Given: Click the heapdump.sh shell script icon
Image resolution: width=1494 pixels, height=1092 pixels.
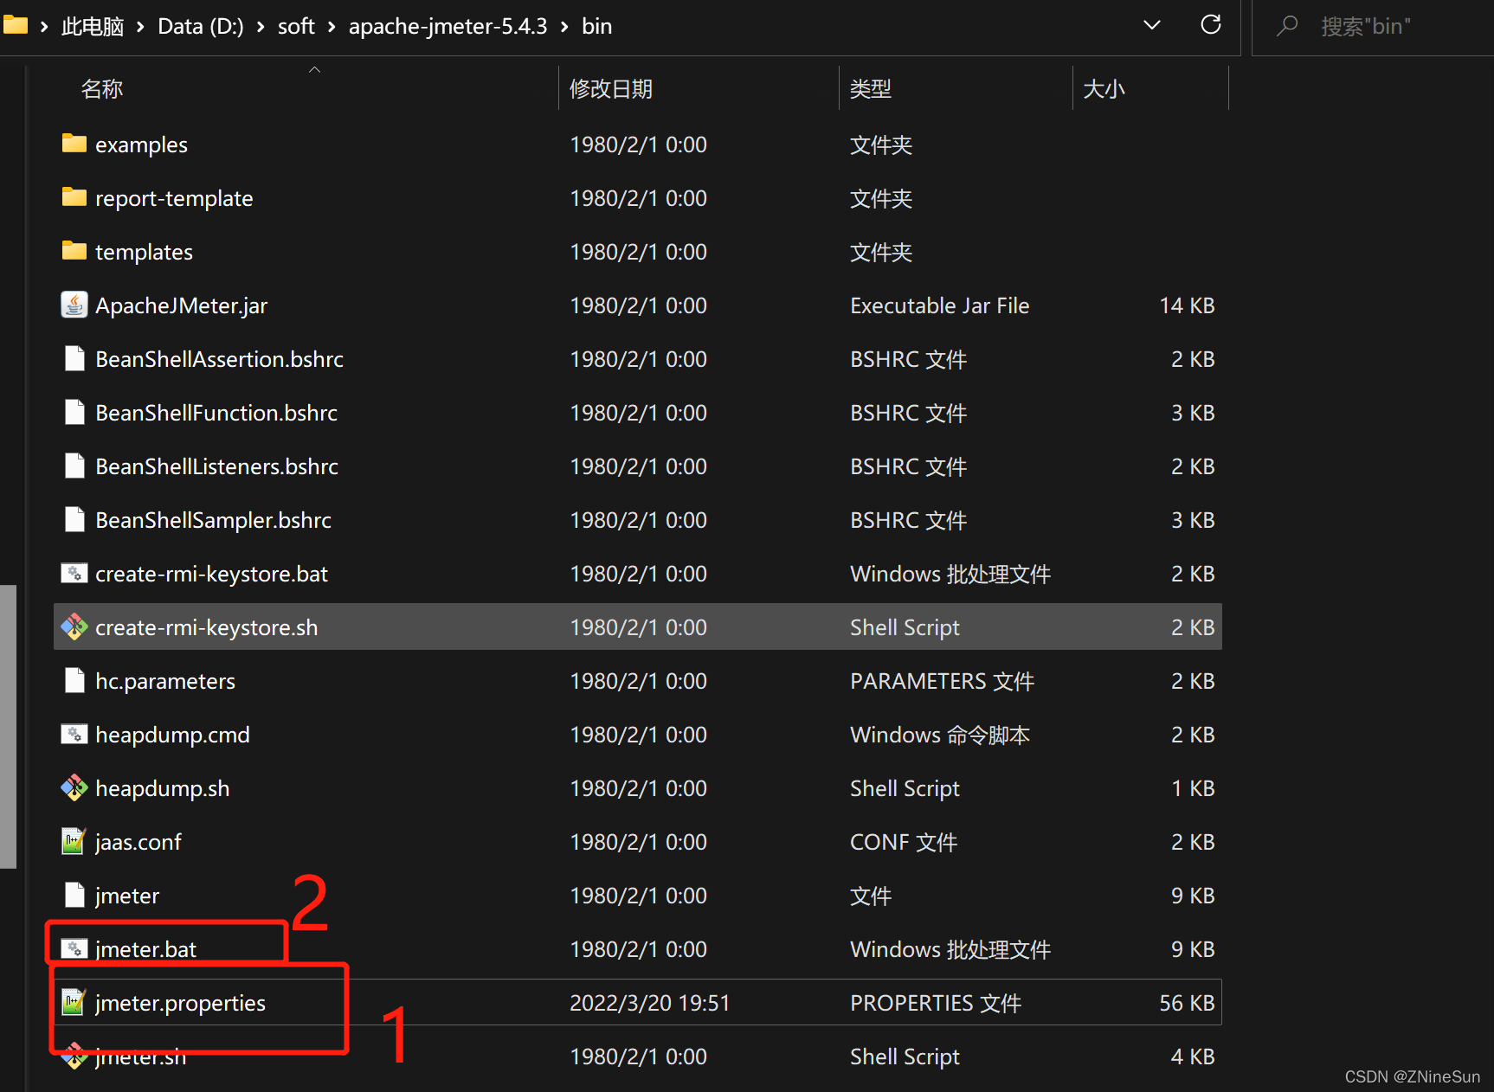Looking at the screenshot, I should coord(74,787).
